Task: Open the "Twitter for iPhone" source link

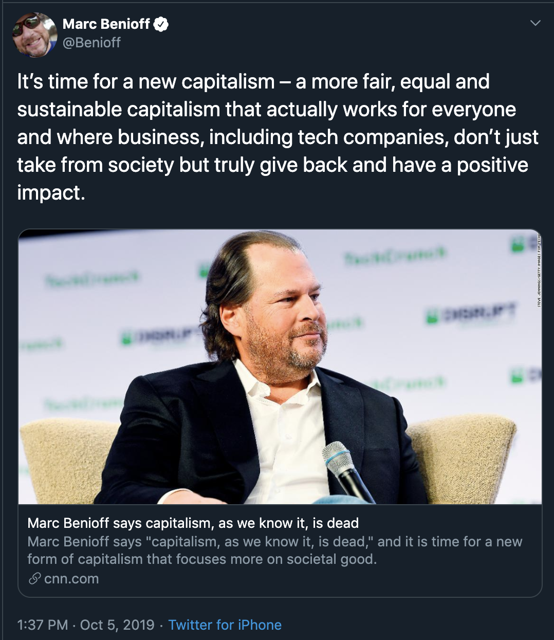Action: (225, 625)
